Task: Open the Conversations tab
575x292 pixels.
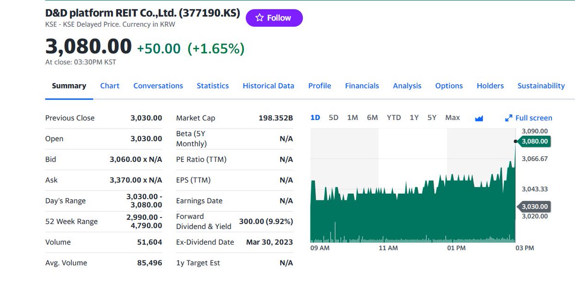Action: tap(158, 86)
